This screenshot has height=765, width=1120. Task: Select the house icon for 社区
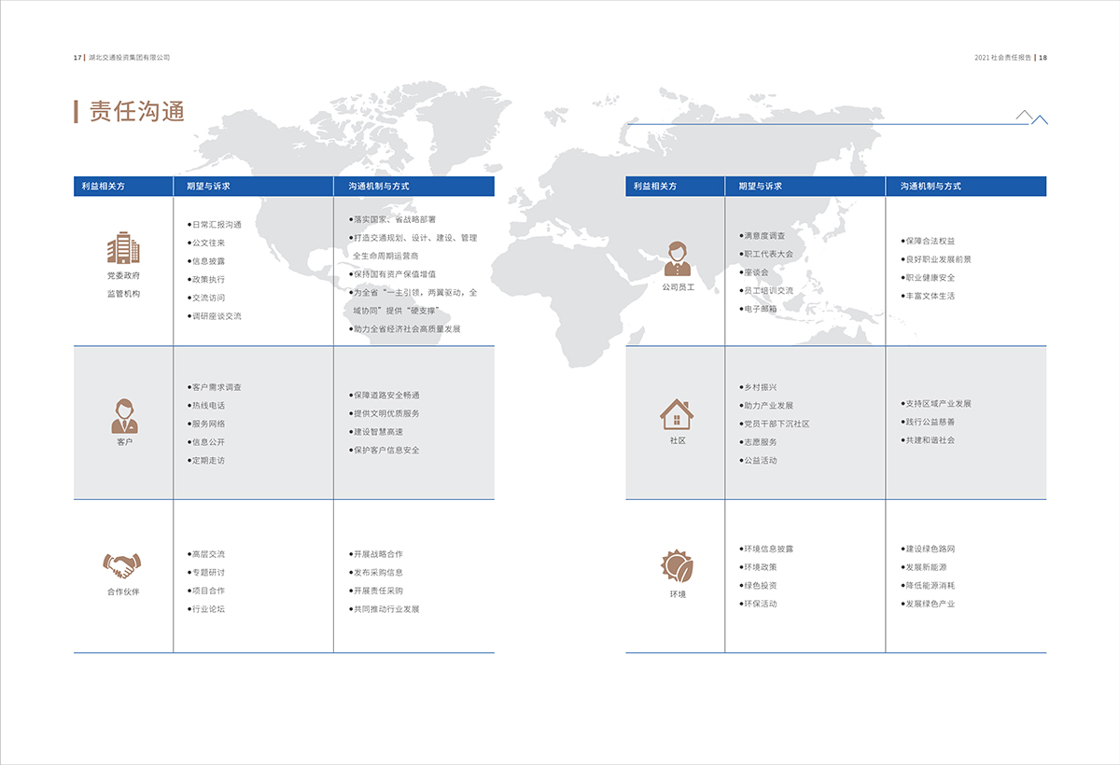677,413
